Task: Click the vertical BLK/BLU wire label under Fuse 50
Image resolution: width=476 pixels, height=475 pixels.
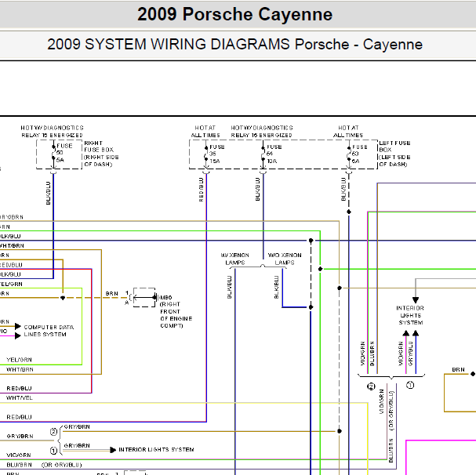Action: click(48, 194)
